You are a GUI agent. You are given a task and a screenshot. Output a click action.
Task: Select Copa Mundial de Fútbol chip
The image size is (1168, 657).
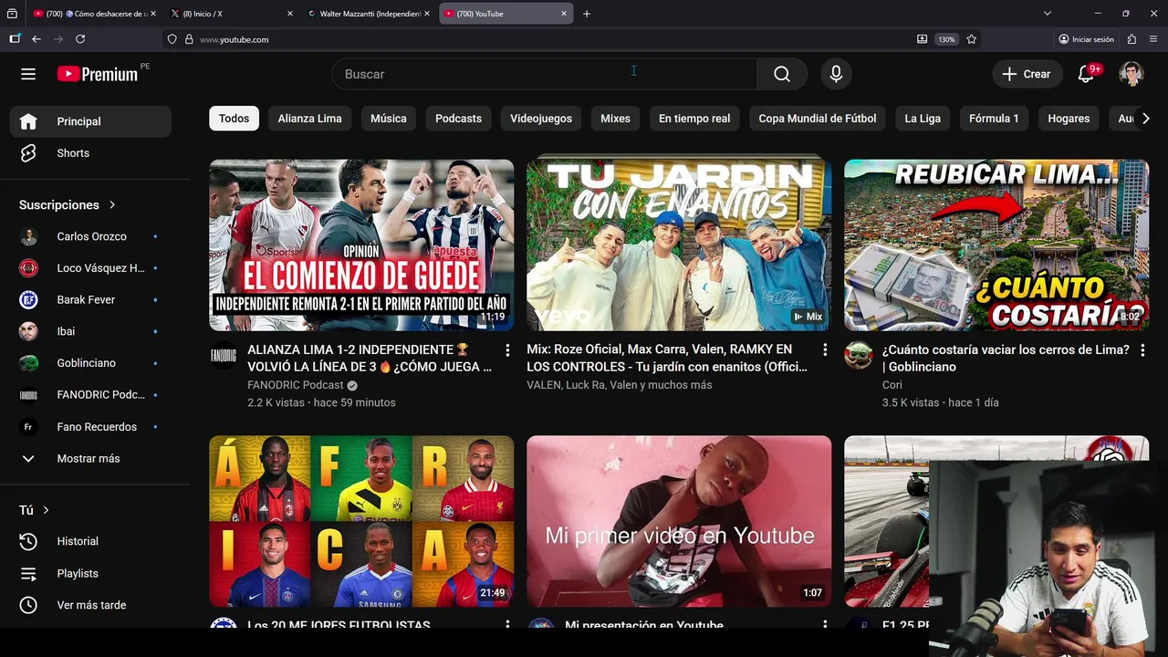[818, 119]
